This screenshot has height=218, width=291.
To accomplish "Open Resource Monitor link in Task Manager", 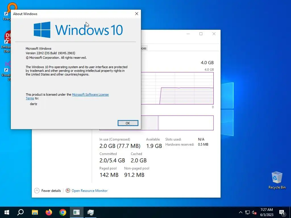I will (90, 190).
